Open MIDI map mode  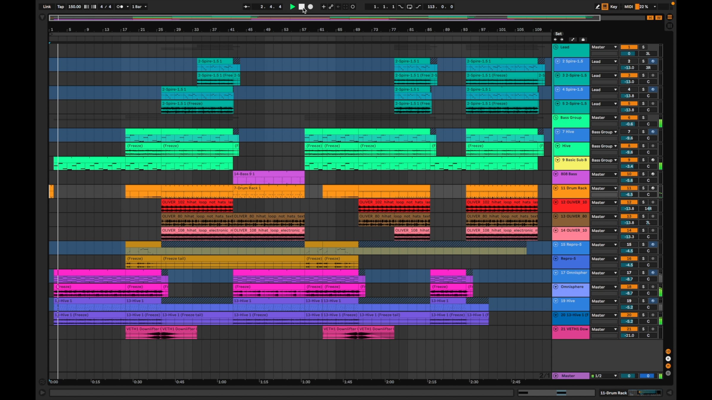(628, 7)
